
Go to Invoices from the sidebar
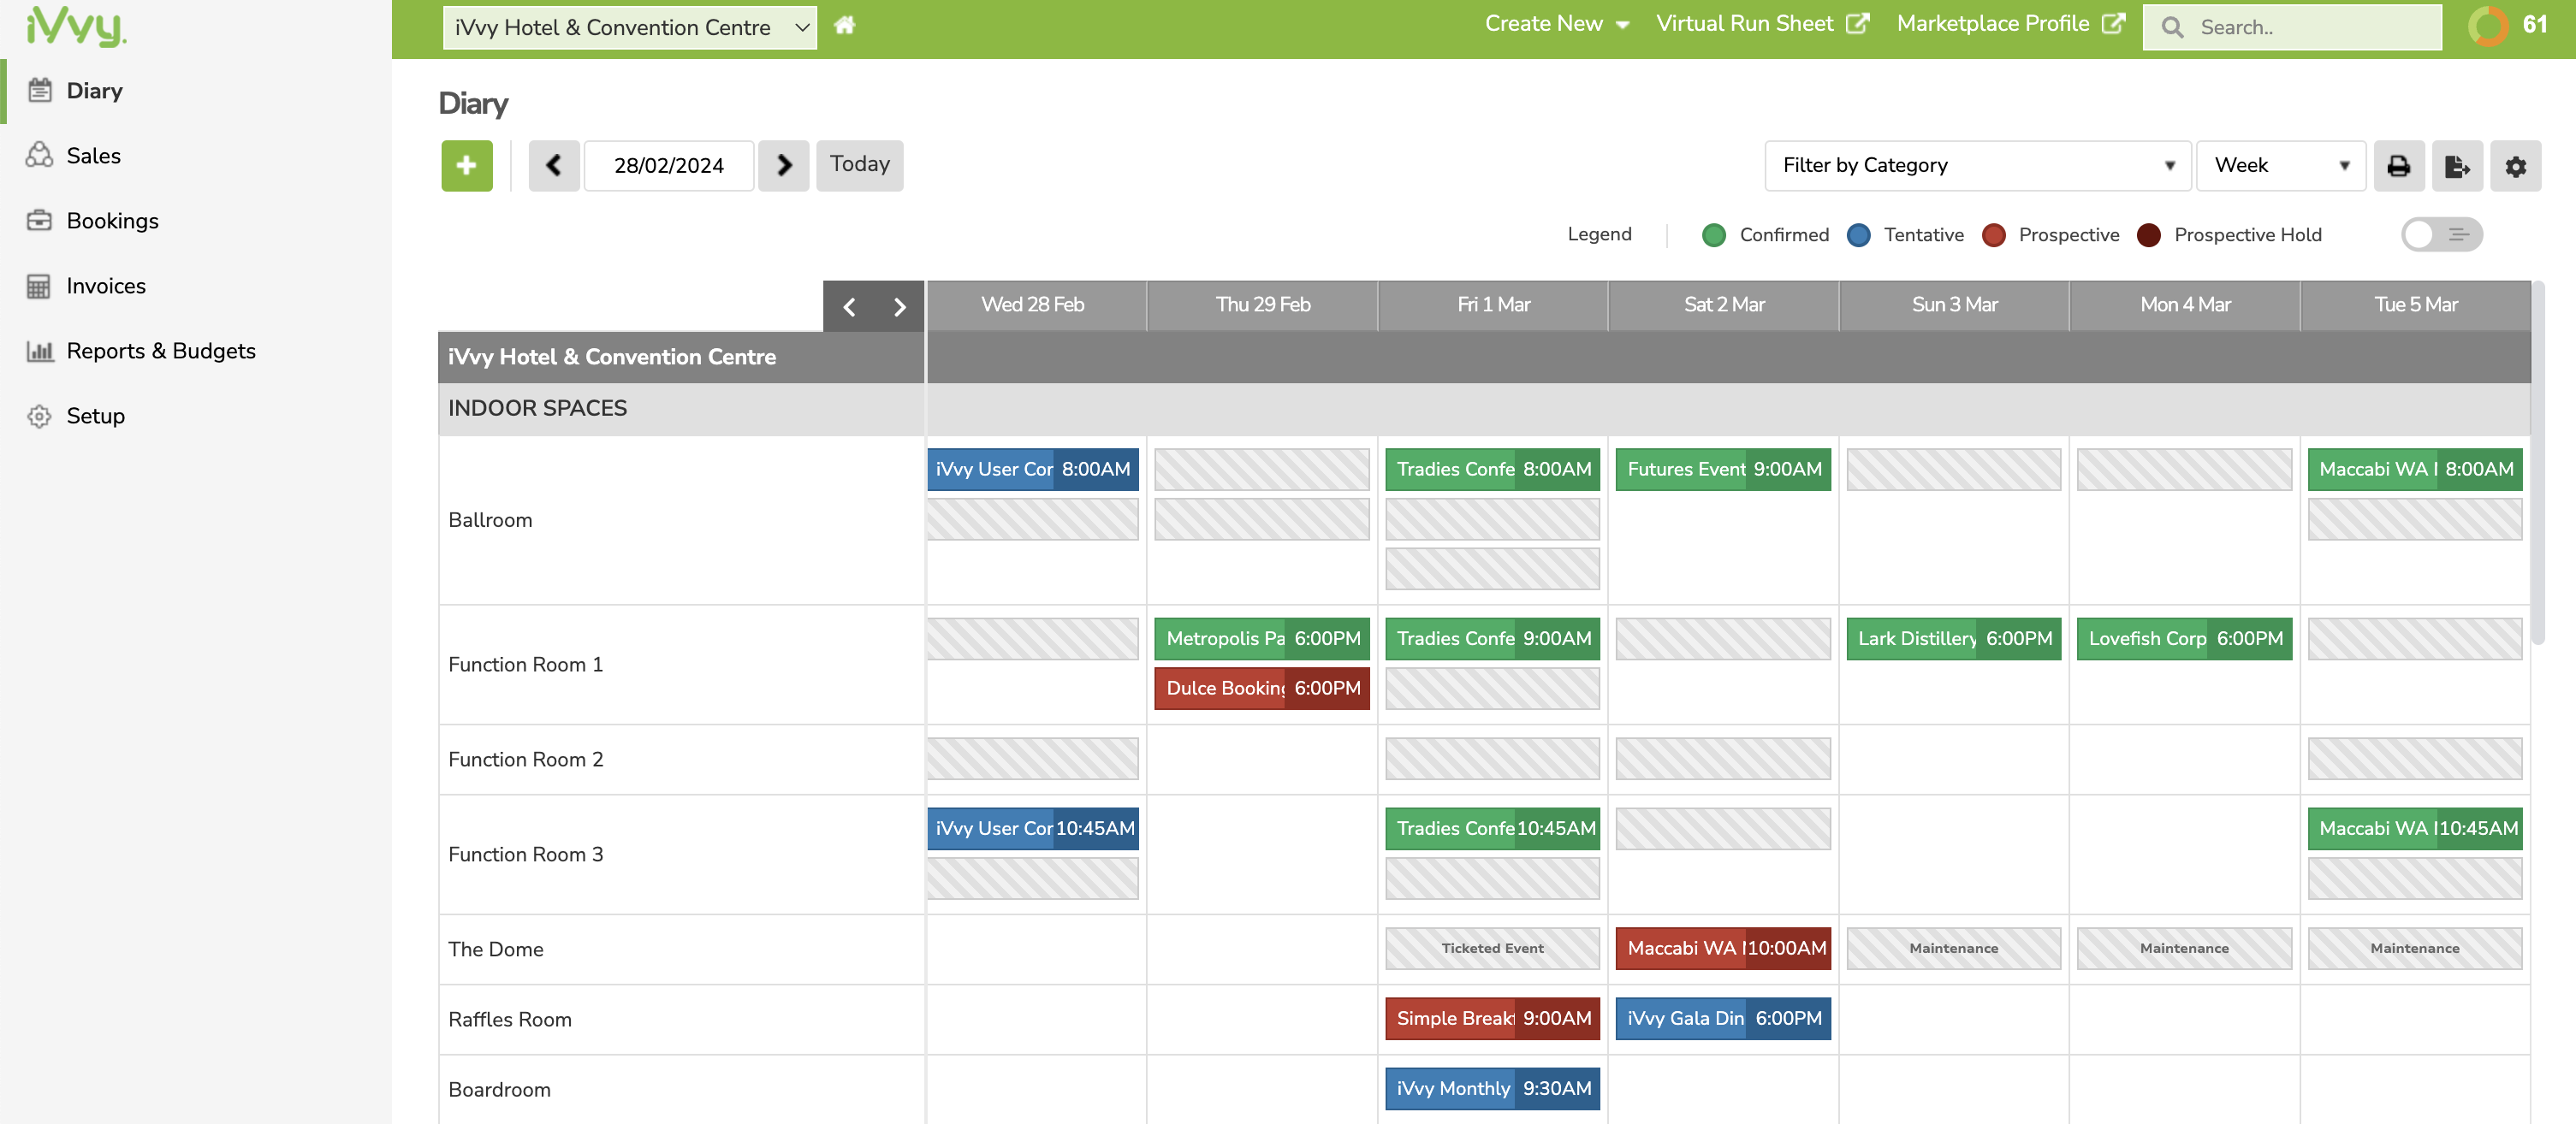tap(106, 285)
